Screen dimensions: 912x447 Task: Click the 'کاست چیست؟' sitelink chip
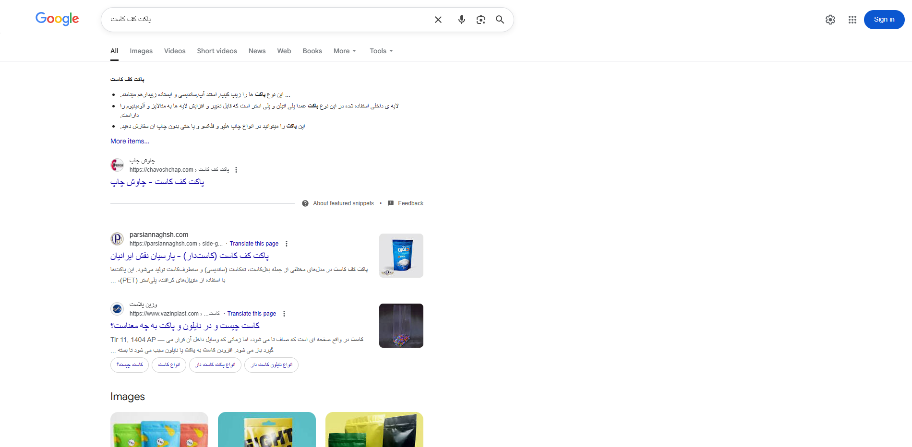(x=130, y=365)
